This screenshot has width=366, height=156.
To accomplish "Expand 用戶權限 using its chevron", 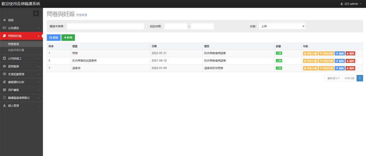I will pyautogui.click(x=38, y=90).
